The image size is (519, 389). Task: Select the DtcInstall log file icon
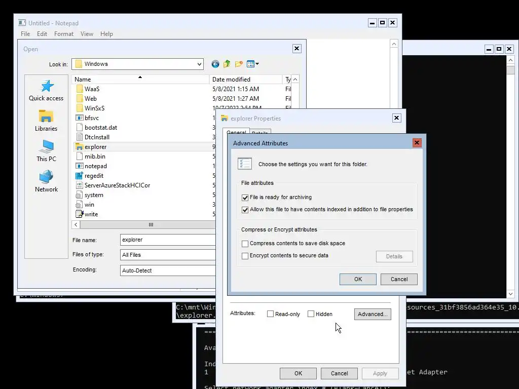click(80, 137)
